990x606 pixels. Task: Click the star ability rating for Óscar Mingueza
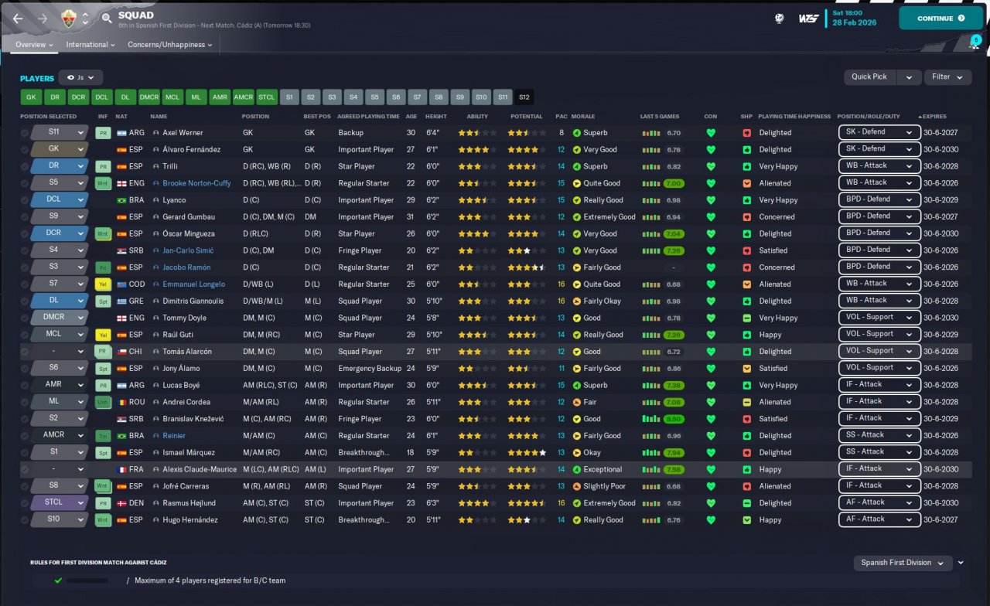coord(478,234)
